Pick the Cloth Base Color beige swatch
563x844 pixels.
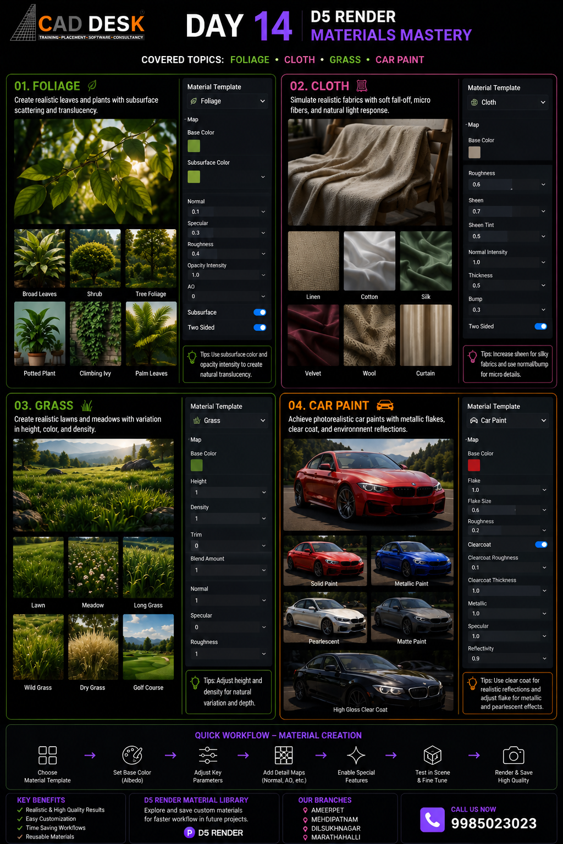[474, 152]
